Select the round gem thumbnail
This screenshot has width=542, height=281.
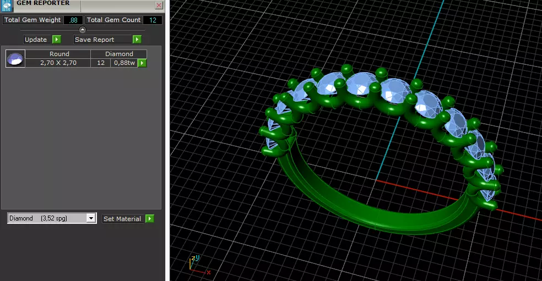tap(15, 58)
